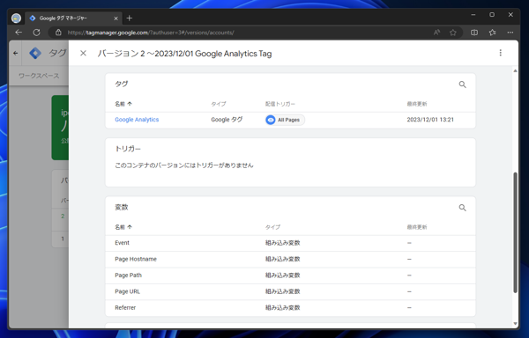This screenshot has height=338, width=529.
Task: Open the version panel three-dot menu
Action: pyautogui.click(x=500, y=53)
